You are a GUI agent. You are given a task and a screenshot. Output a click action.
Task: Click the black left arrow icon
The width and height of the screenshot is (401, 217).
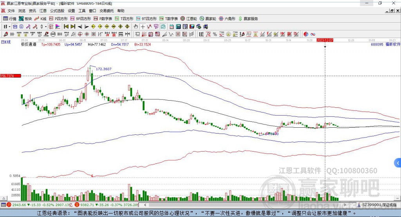80,27
